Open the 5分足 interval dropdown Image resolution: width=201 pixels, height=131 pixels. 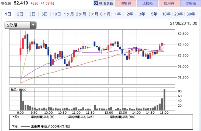[x=21, y=25]
